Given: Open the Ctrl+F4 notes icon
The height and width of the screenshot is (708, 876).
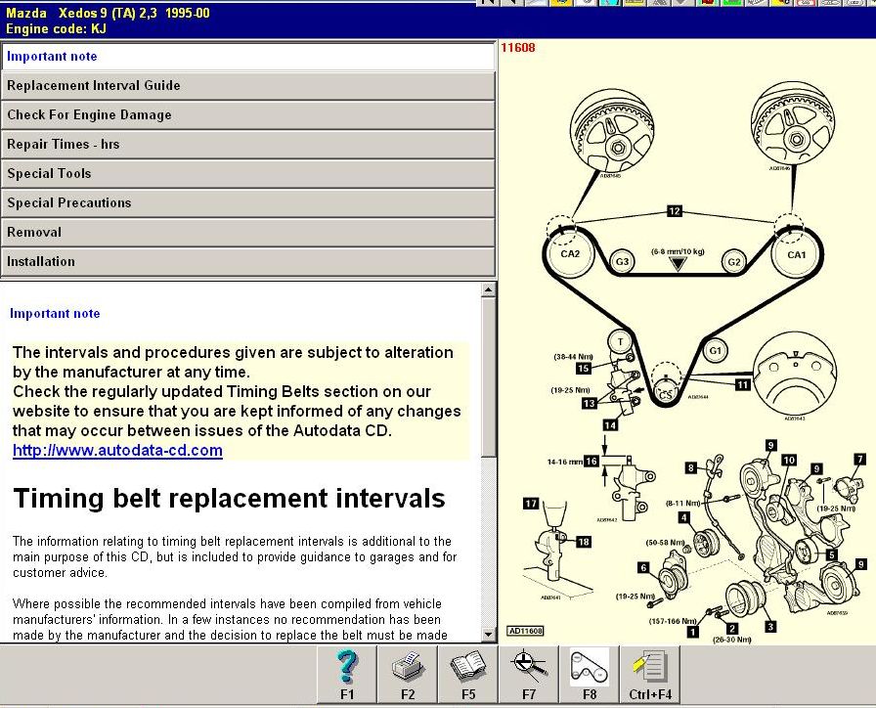Looking at the screenshot, I should (650, 675).
